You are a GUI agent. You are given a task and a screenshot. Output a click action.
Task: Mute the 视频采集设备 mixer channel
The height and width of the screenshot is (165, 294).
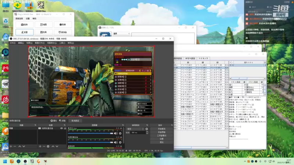coord(116,142)
